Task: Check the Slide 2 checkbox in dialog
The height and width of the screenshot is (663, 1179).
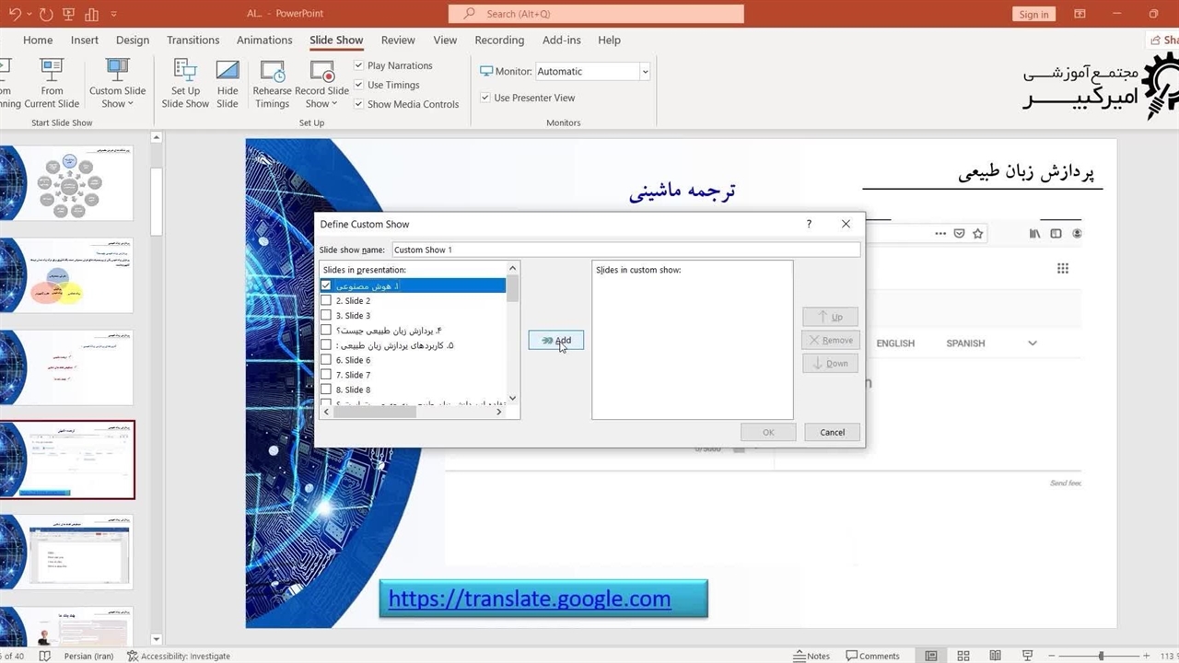Action: (326, 301)
